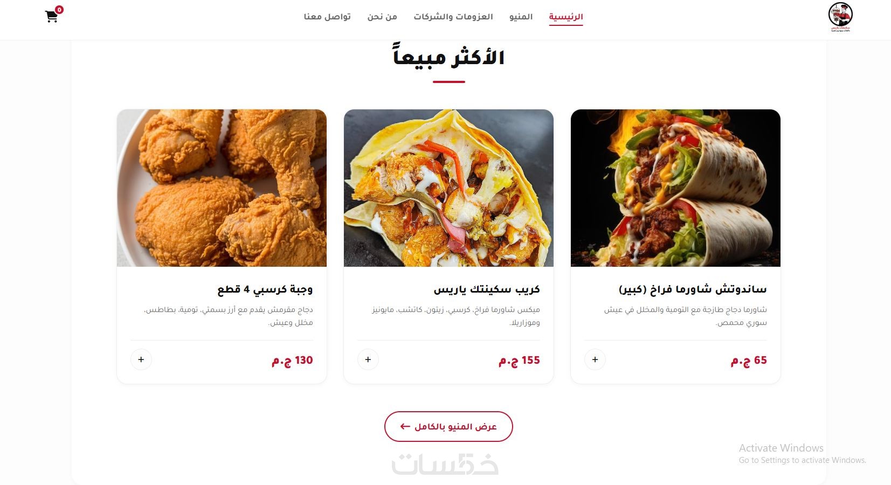Open the fried chicken meal photo
The image size is (891, 485).
point(222,188)
